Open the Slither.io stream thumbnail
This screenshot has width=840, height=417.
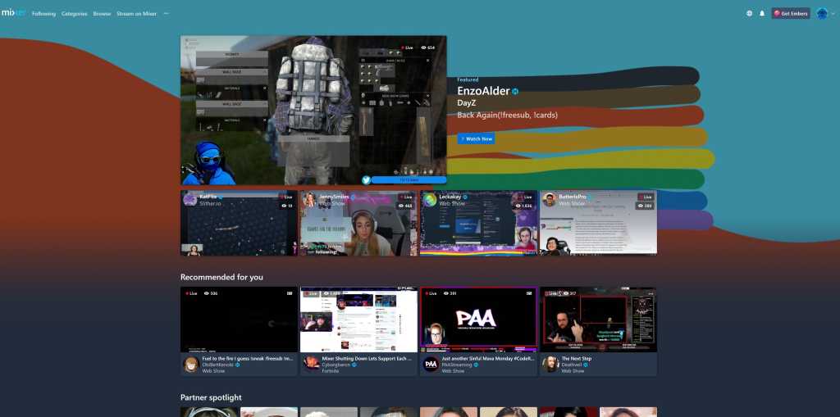coord(239,223)
